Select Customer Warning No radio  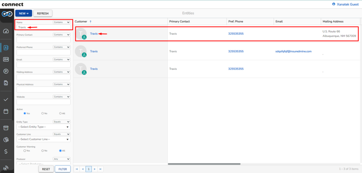[42, 151]
